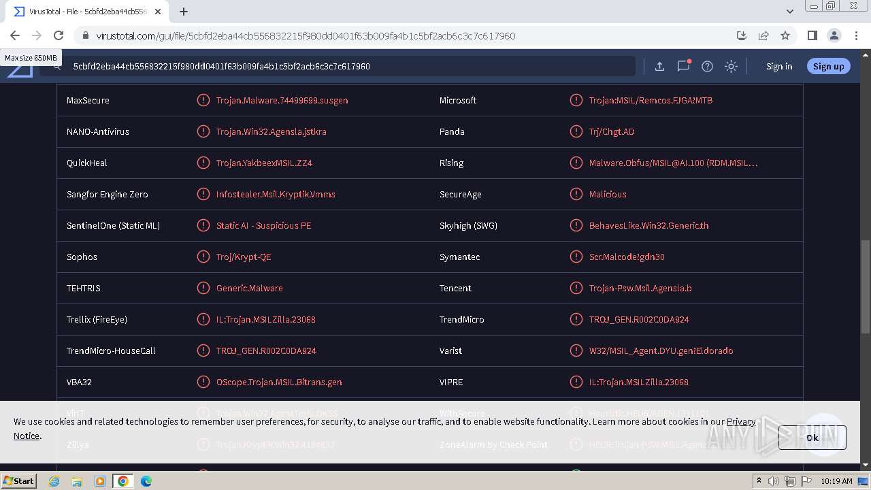This screenshot has height=490, width=871.
Task: Expand hidden system tray icons arrow
Action: point(759,481)
